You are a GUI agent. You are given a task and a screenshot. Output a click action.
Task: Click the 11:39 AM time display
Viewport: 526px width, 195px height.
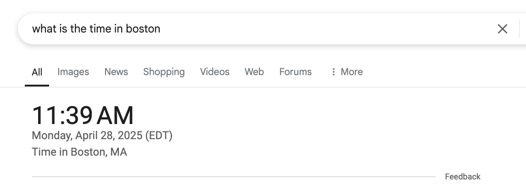pyautogui.click(x=83, y=115)
